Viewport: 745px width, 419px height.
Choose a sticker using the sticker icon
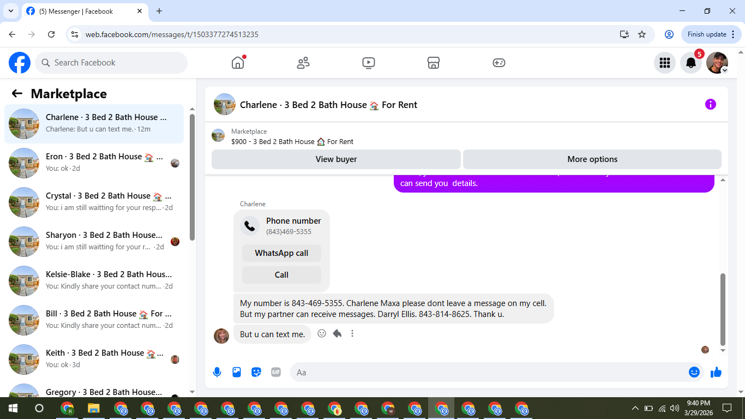(256, 372)
